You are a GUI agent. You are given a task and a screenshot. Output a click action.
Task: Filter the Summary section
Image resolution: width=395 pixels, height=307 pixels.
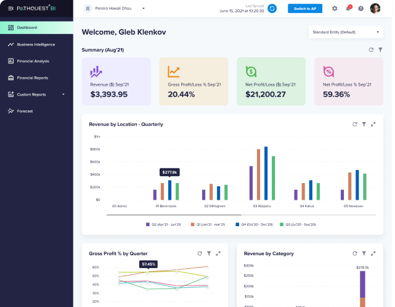coord(380,49)
